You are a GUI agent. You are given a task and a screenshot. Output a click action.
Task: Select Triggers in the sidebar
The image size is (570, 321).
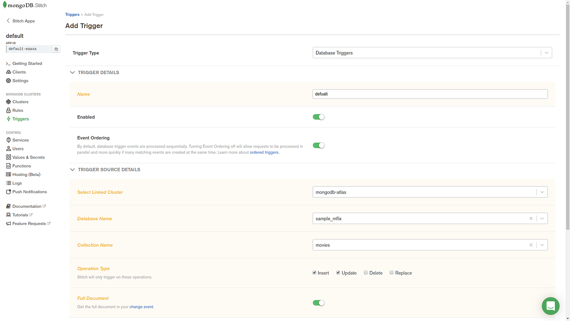tap(20, 119)
